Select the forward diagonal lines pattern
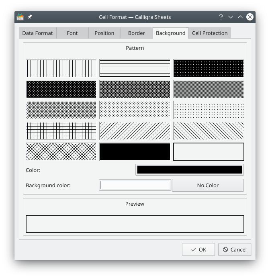The height and width of the screenshot is (278, 270). 135,131
